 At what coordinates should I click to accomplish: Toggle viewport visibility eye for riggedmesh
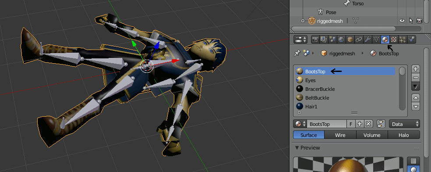pyautogui.click(x=402, y=21)
